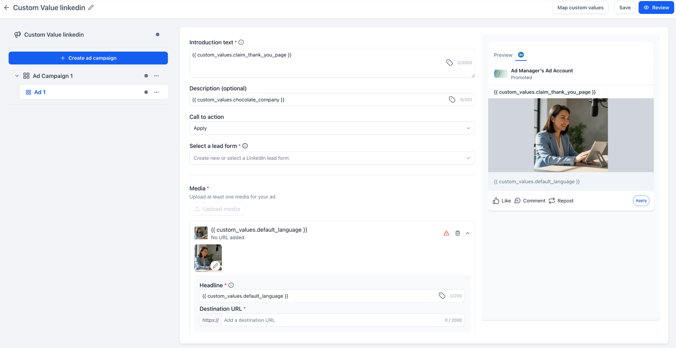Open the Call to action dropdown showing Apply
The width and height of the screenshot is (676, 348).
click(332, 128)
